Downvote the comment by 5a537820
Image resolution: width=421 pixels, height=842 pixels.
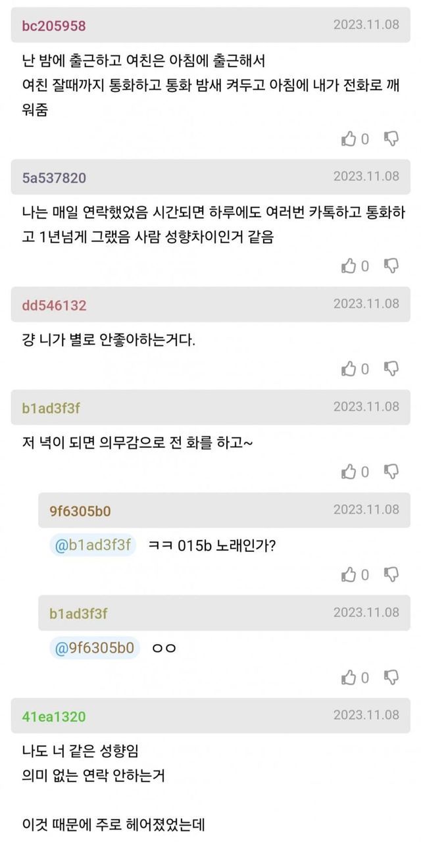pos(391,266)
